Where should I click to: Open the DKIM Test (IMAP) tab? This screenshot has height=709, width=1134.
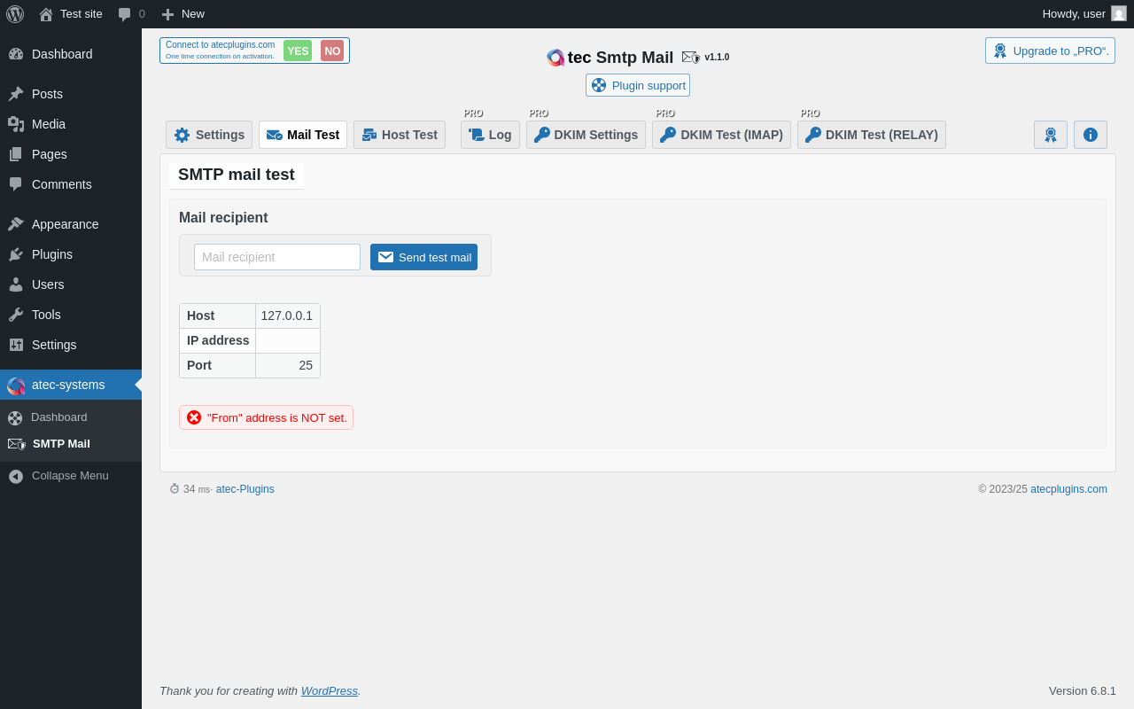[721, 135]
